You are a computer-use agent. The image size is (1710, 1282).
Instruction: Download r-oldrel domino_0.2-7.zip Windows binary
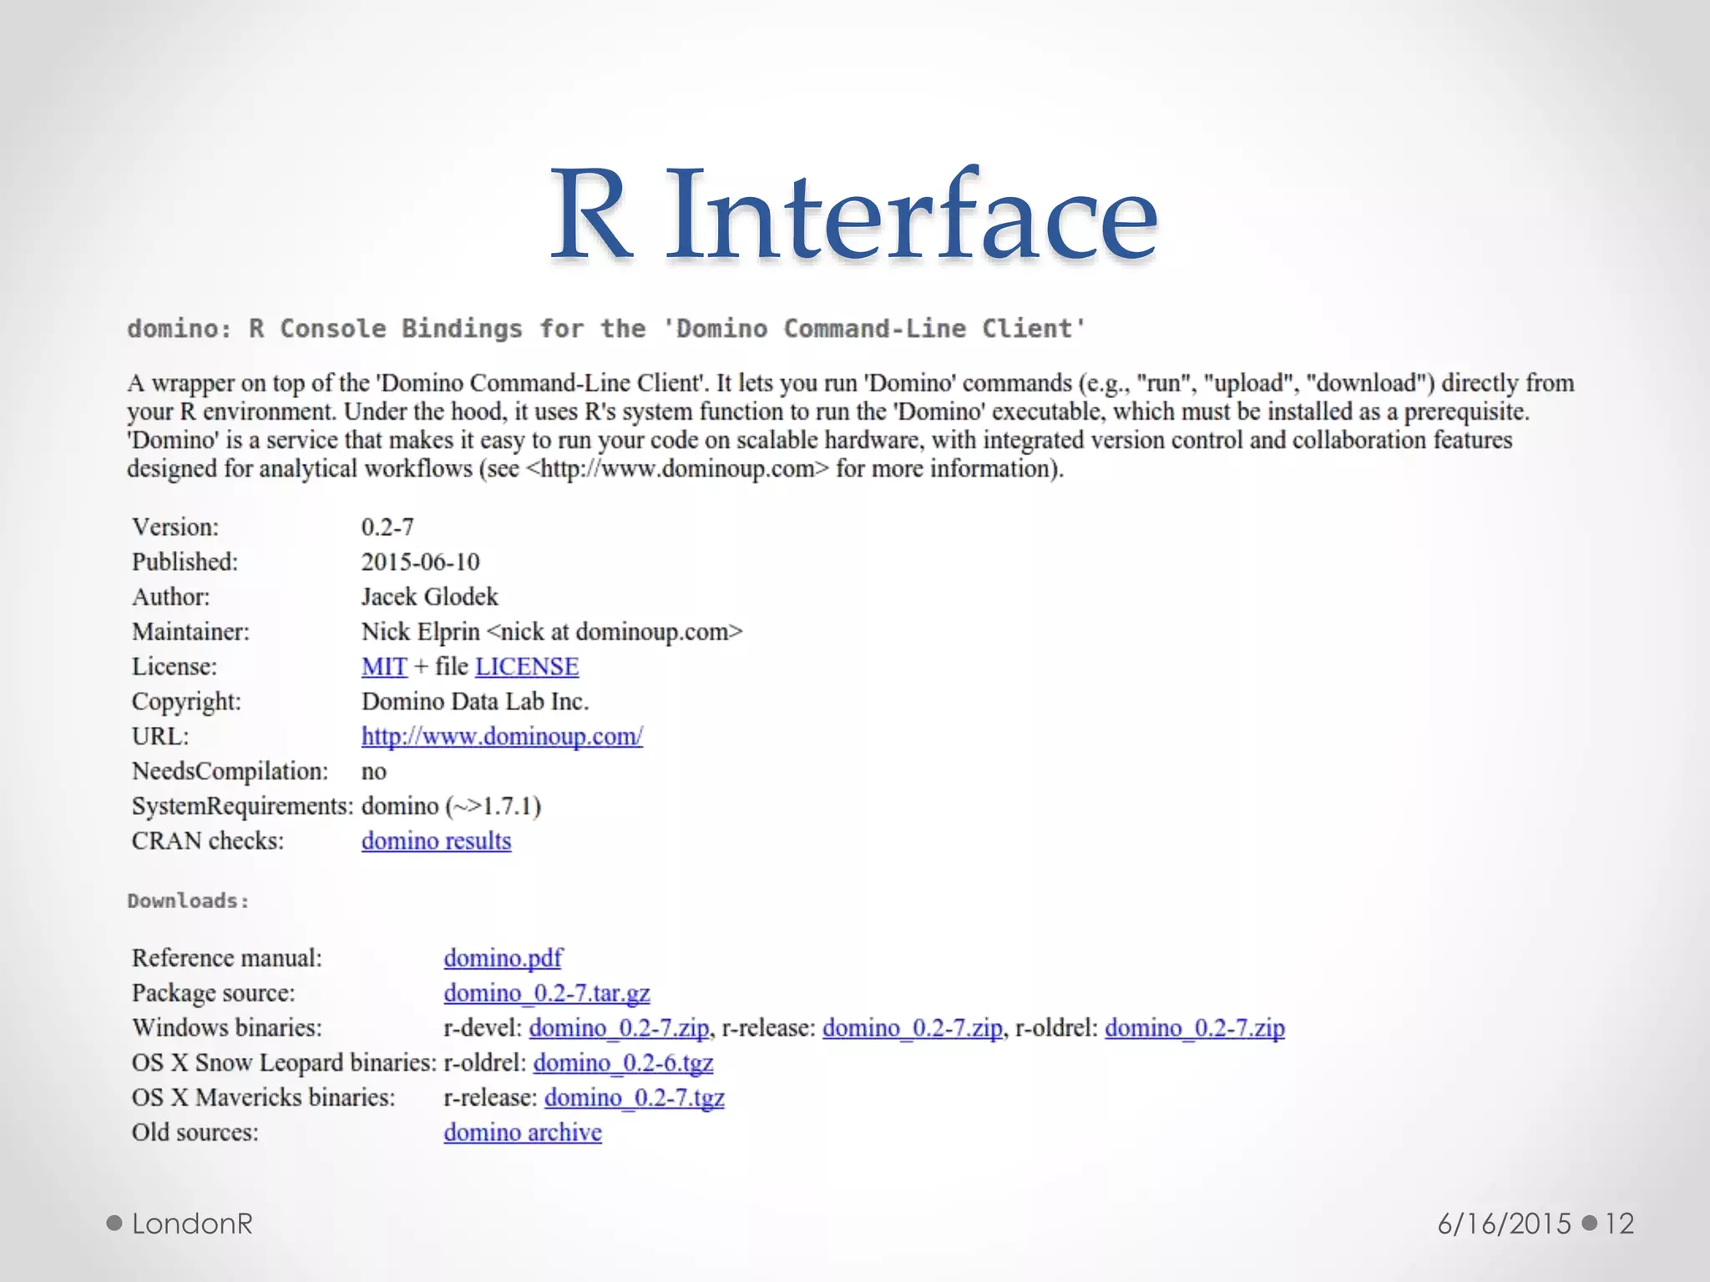[1195, 1027]
